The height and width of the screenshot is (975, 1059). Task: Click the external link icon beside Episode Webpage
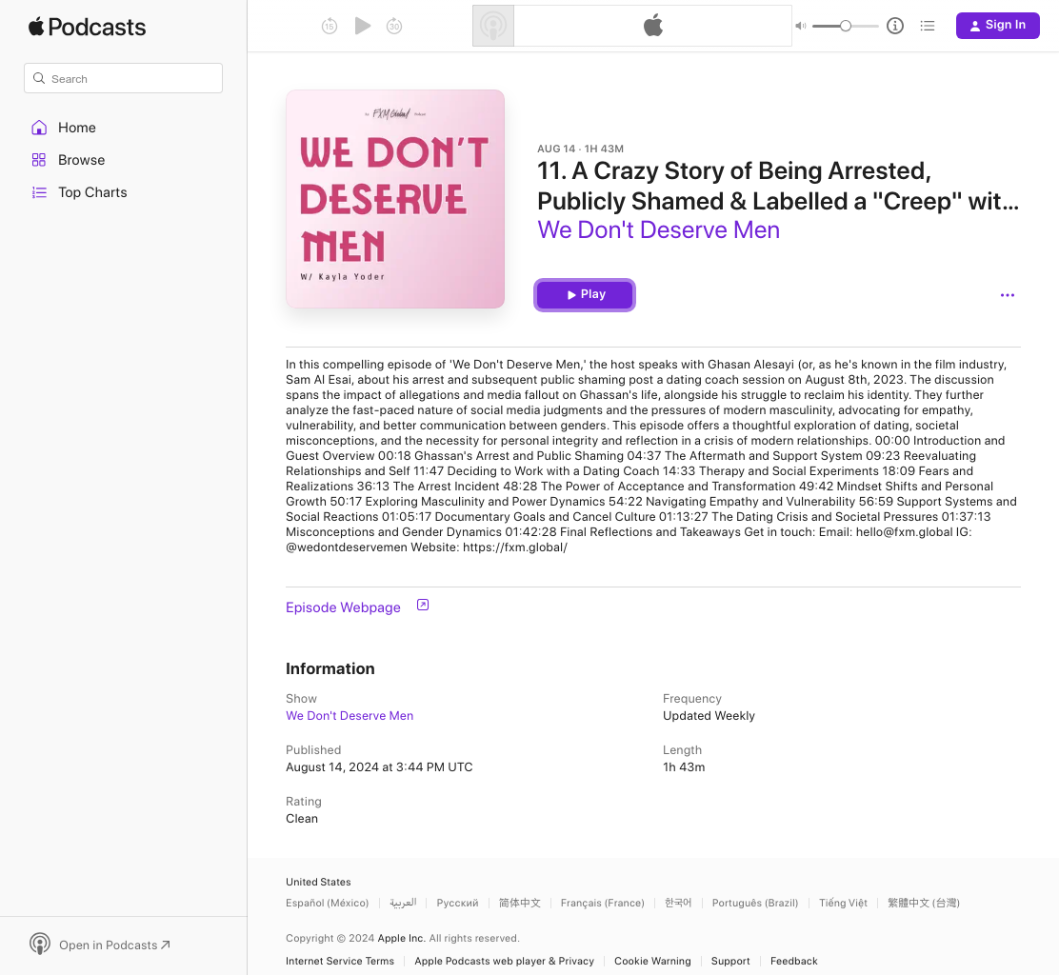[x=423, y=605]
